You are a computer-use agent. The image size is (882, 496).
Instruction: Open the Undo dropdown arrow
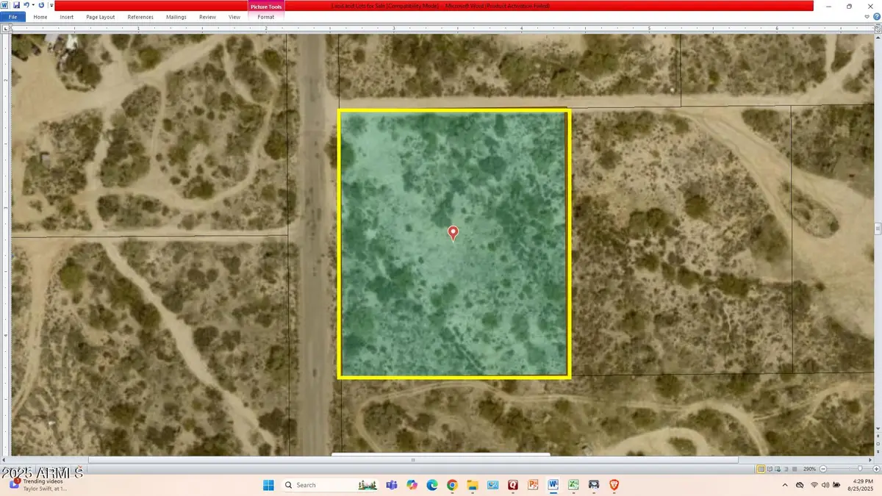[x=33, y=6]
